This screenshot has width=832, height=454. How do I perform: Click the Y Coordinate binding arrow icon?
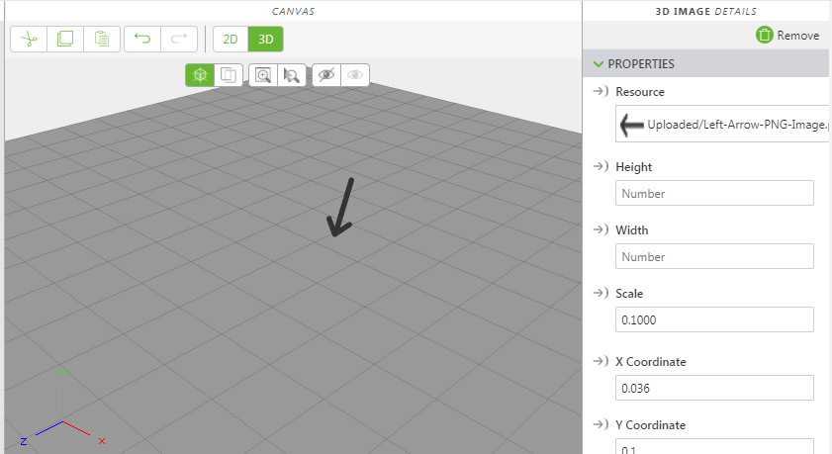pyautogui.click(x=601, y=424)
